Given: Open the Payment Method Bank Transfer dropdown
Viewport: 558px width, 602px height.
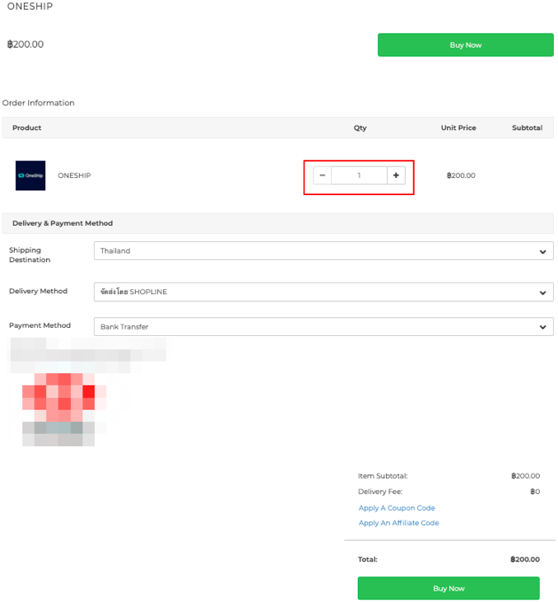Looking at the screenshot, I should pos(323,327).
